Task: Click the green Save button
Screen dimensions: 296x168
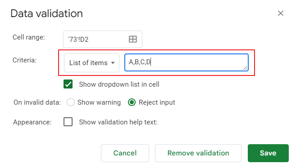Action: click(268, 153)
